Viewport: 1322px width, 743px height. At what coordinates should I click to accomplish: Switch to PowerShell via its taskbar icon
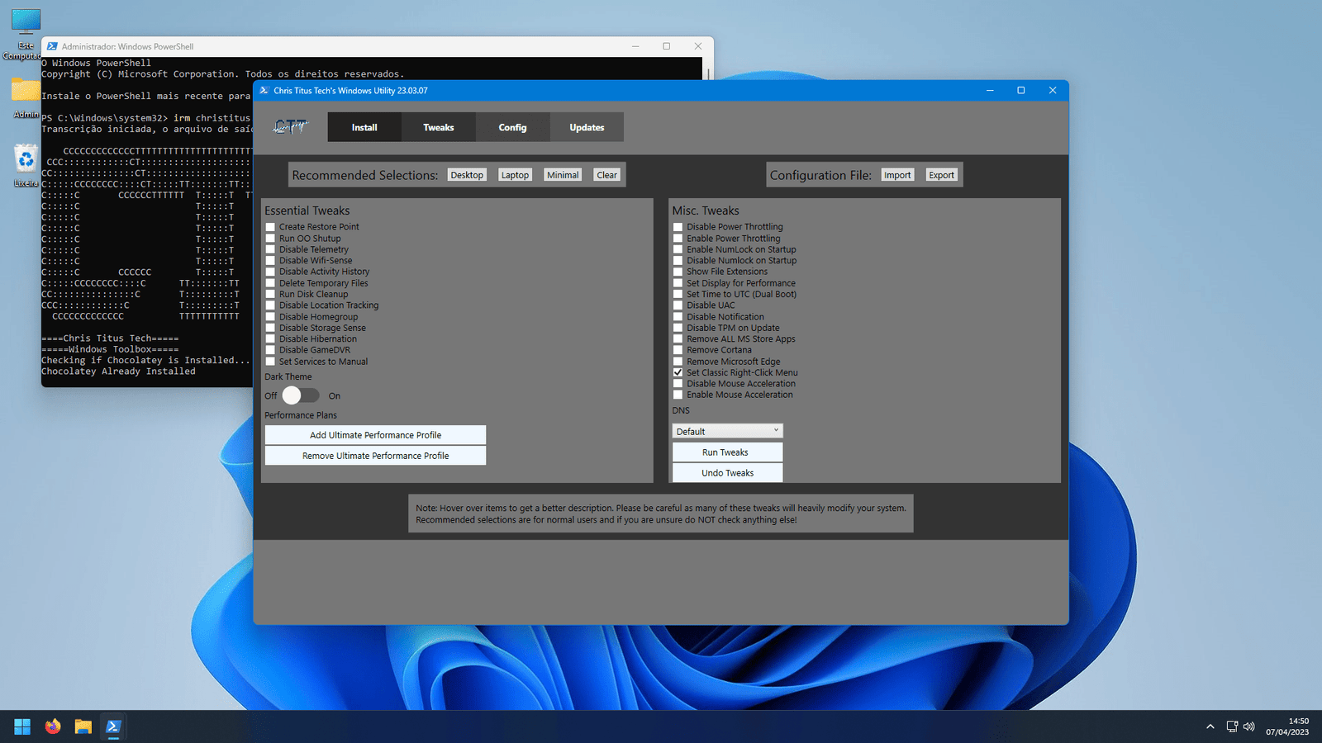113,726
